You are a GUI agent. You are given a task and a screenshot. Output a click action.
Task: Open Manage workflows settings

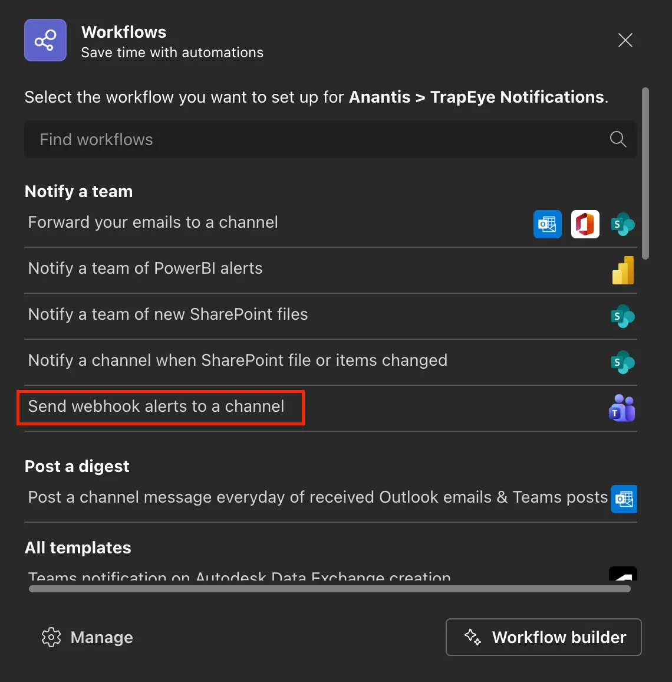coord(87,637)
